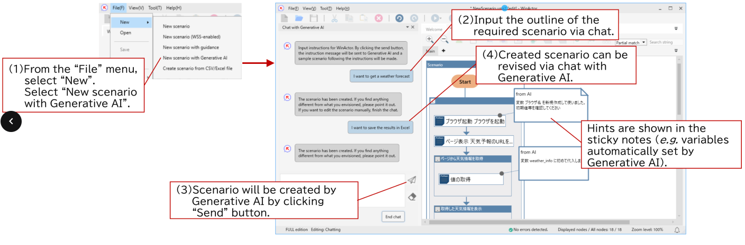Image resolution: width=745 pixels, height=245 pixels.
Task: Click the Copy toolbar icon
Action: point(349,18)
